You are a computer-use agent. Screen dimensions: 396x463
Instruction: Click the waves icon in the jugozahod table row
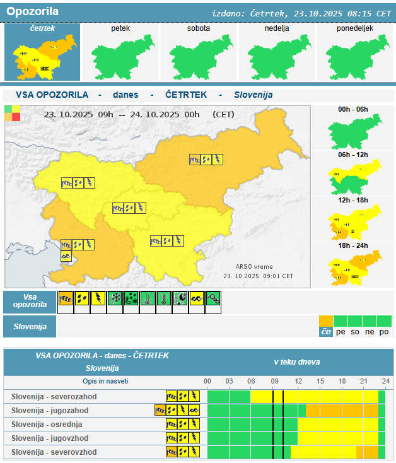pyautogui.click(x=195, y=411)
